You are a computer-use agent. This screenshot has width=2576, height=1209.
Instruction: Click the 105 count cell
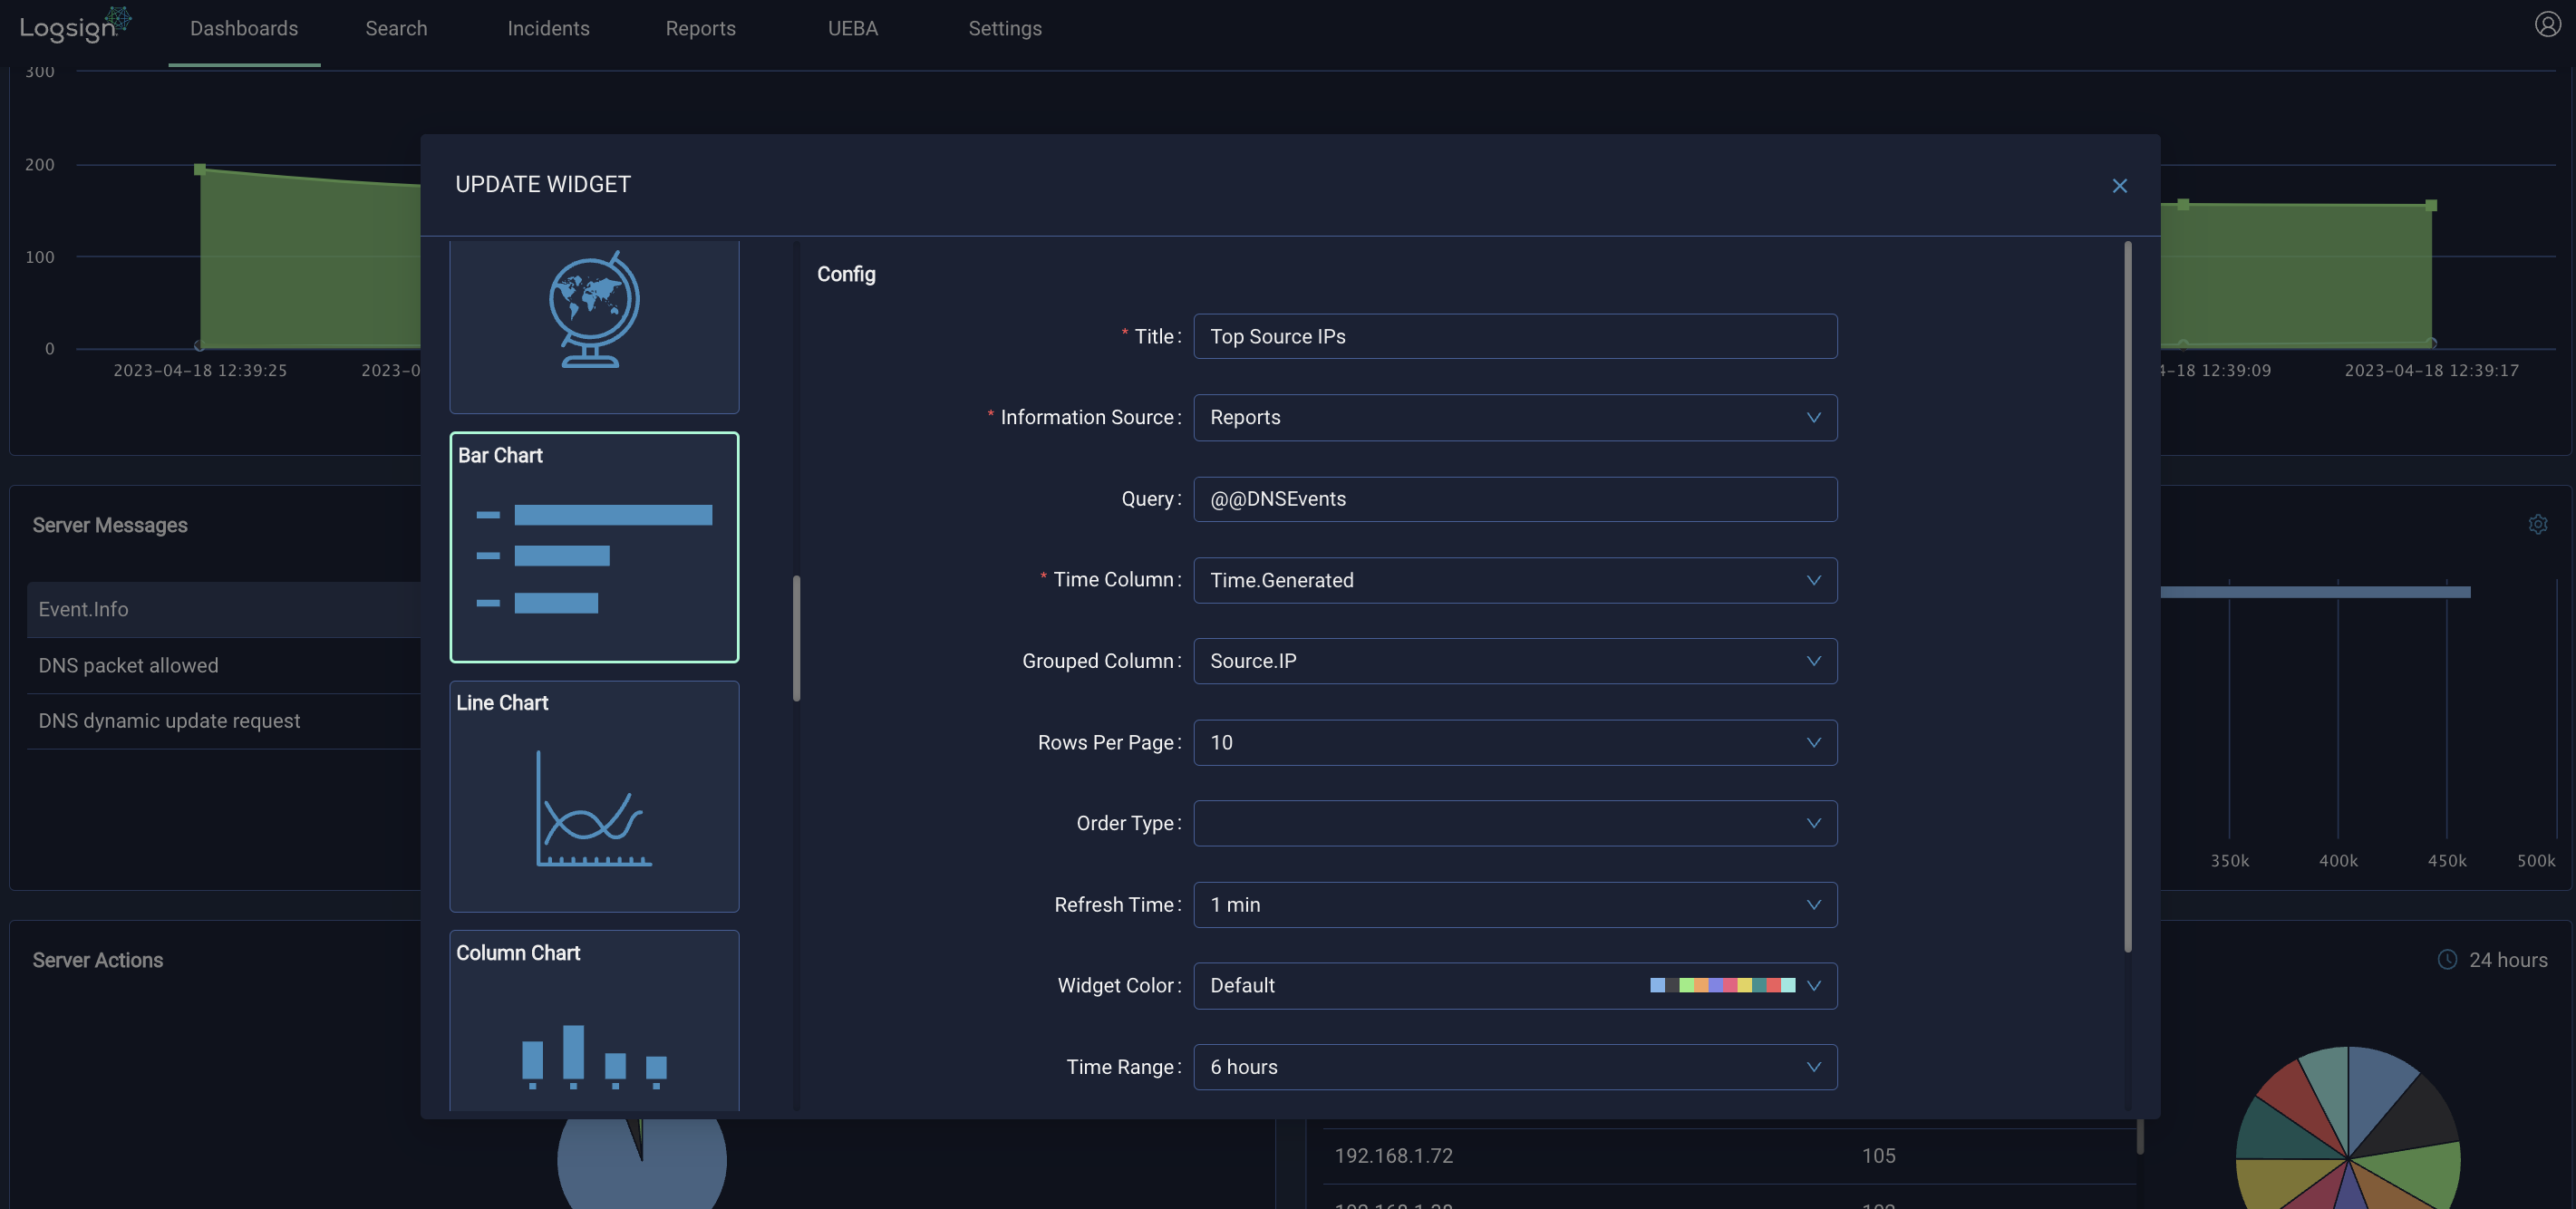pyautogui.click(x=1878, y=1156)
